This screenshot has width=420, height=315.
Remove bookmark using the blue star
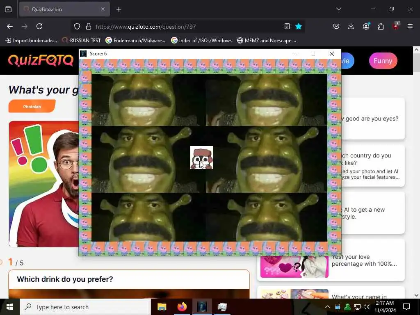pyautogui.click(x=299, y=26)
